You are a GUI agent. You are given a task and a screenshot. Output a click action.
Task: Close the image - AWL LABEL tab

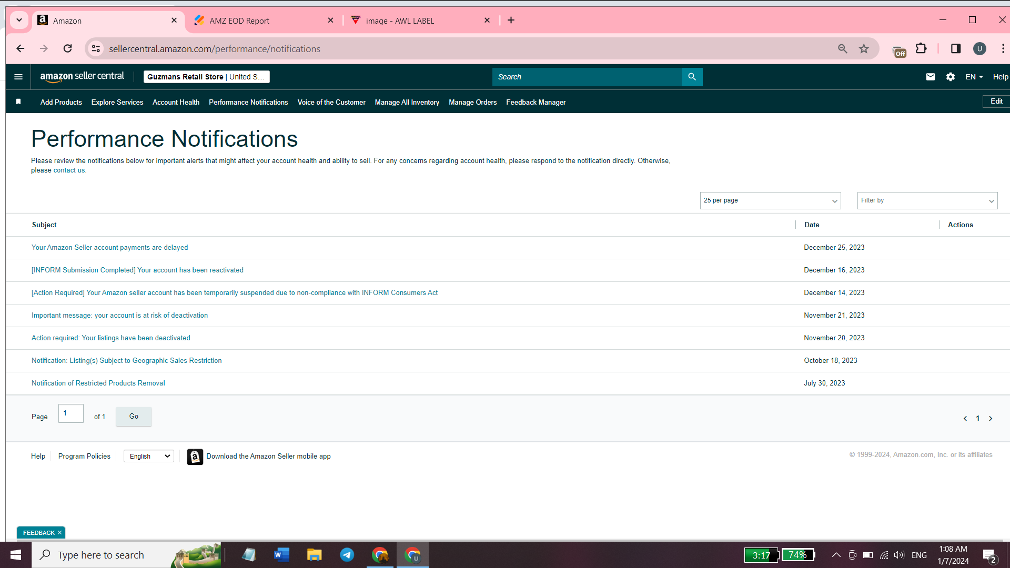[x=487, y=20]
